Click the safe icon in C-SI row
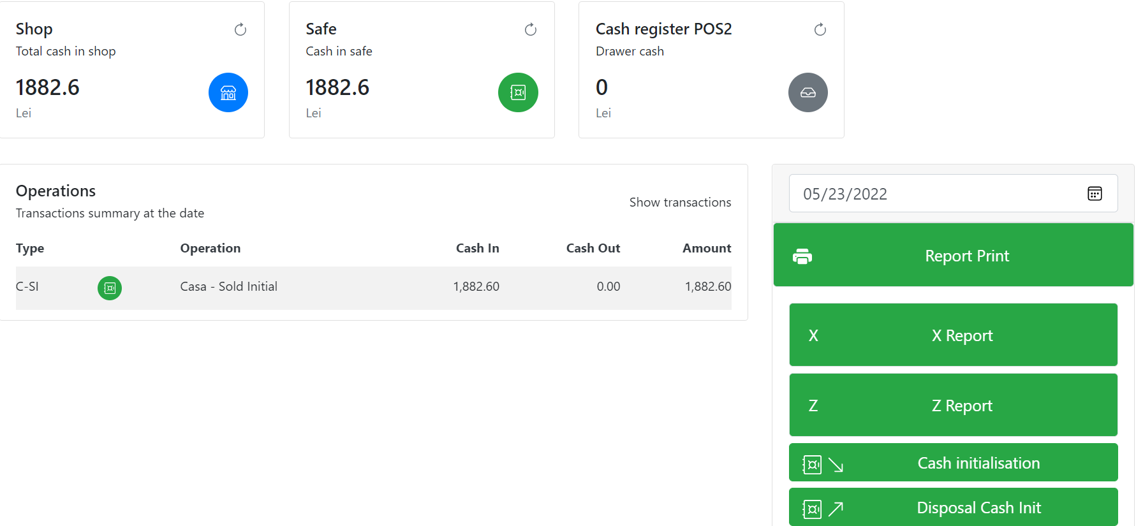The image size is (1136, 526). 110,288
